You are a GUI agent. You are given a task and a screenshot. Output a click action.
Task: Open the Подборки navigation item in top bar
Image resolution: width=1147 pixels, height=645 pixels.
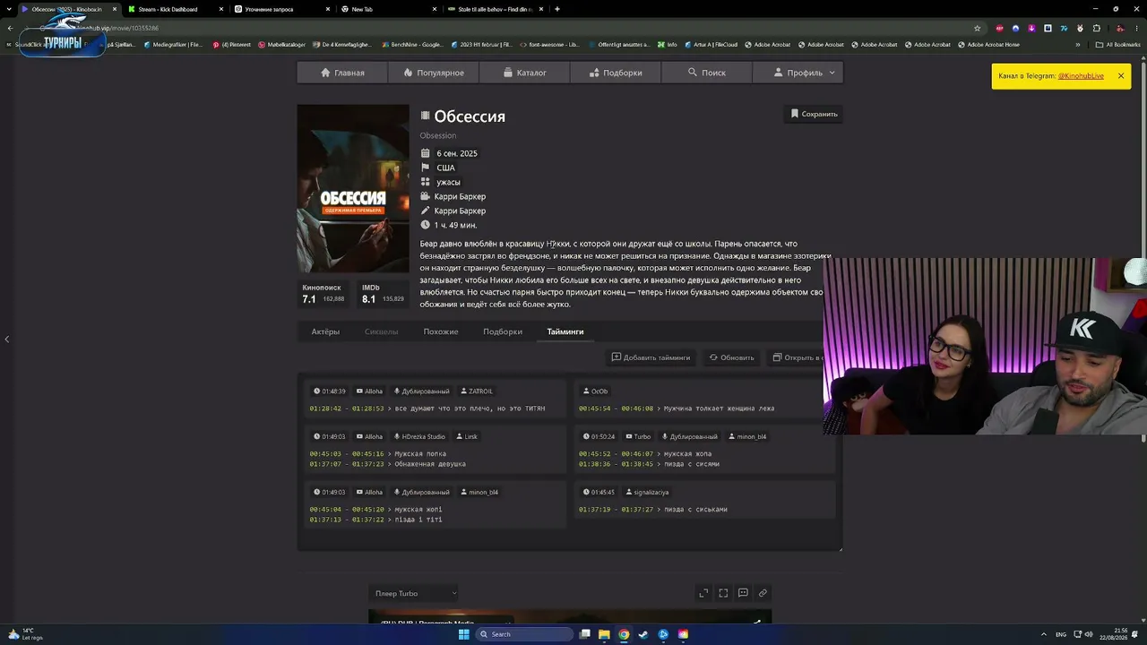[x=616, y=73]
